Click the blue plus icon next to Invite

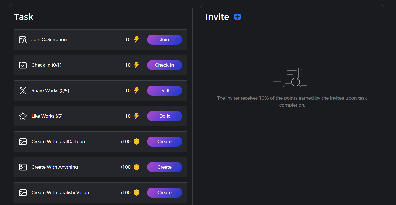click(x=237, y=17)
